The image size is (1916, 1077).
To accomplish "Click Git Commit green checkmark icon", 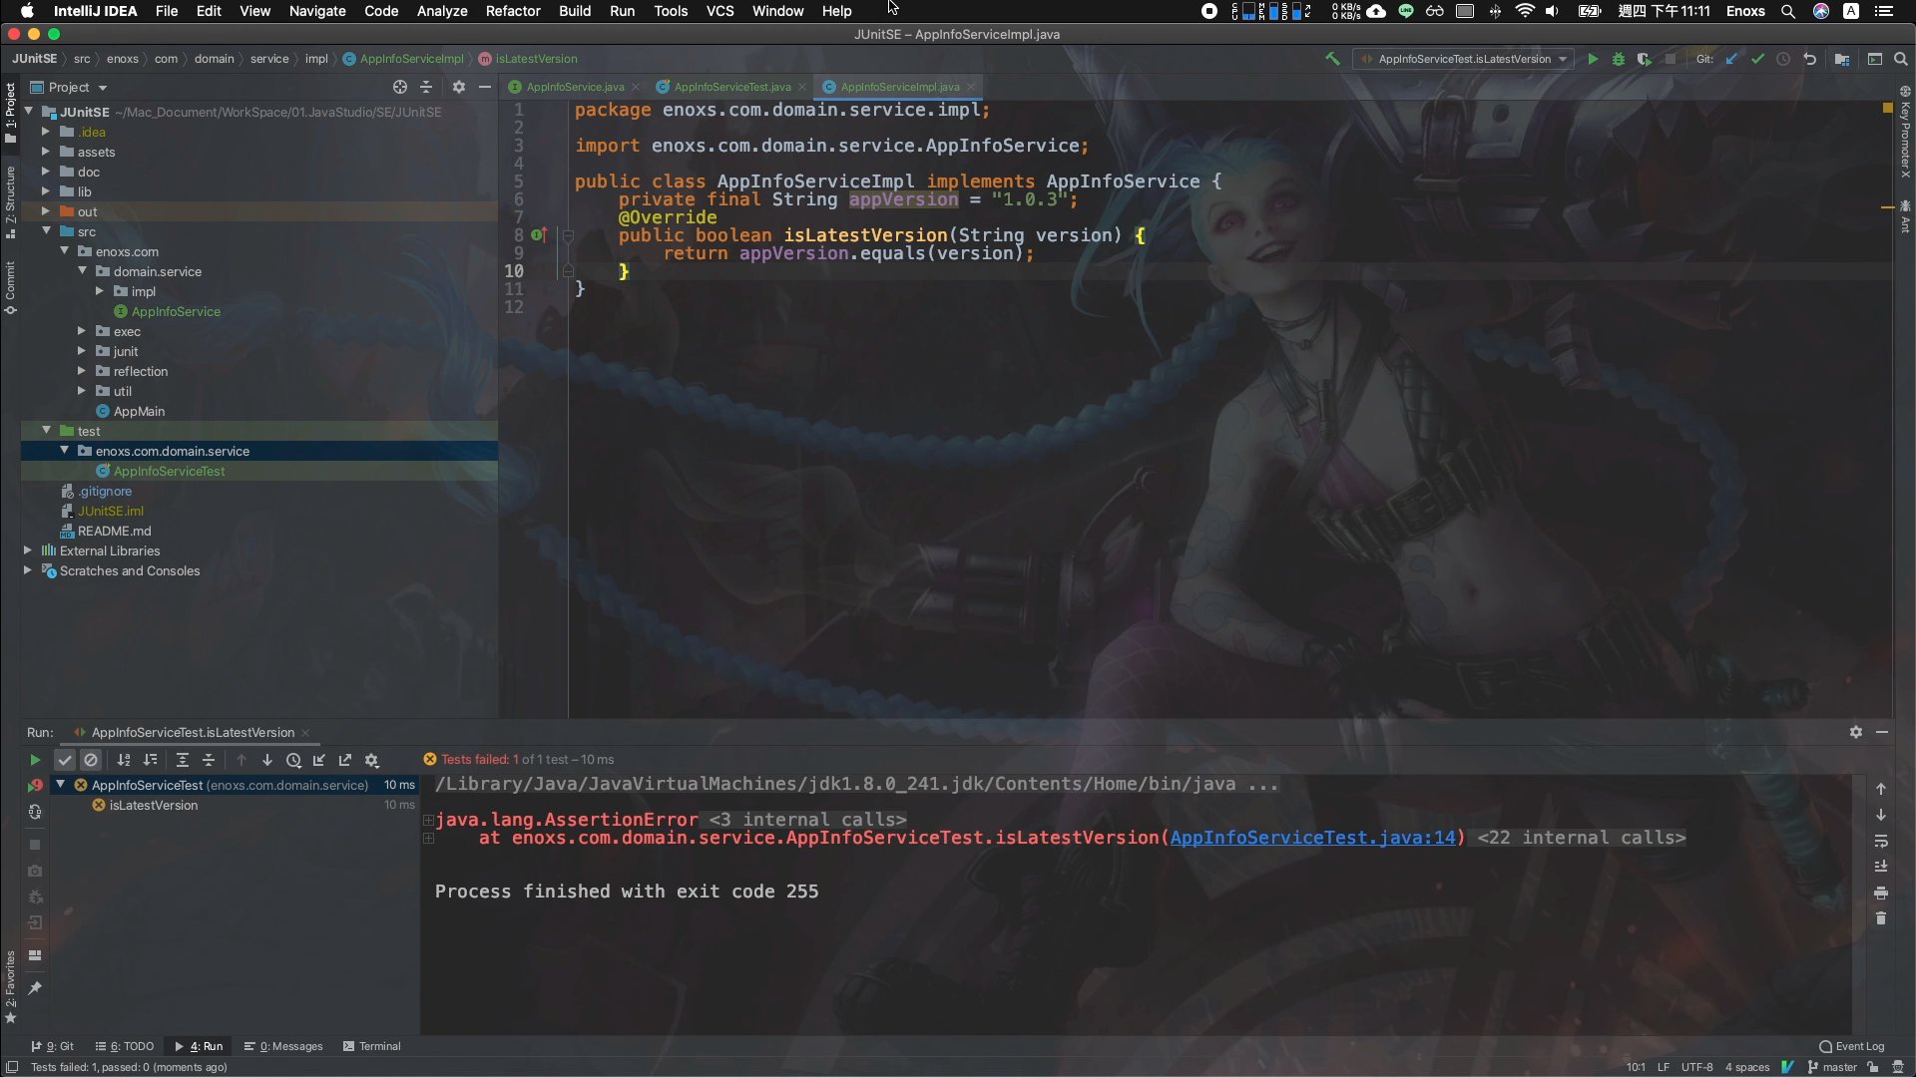I will tap(1757, 59).
